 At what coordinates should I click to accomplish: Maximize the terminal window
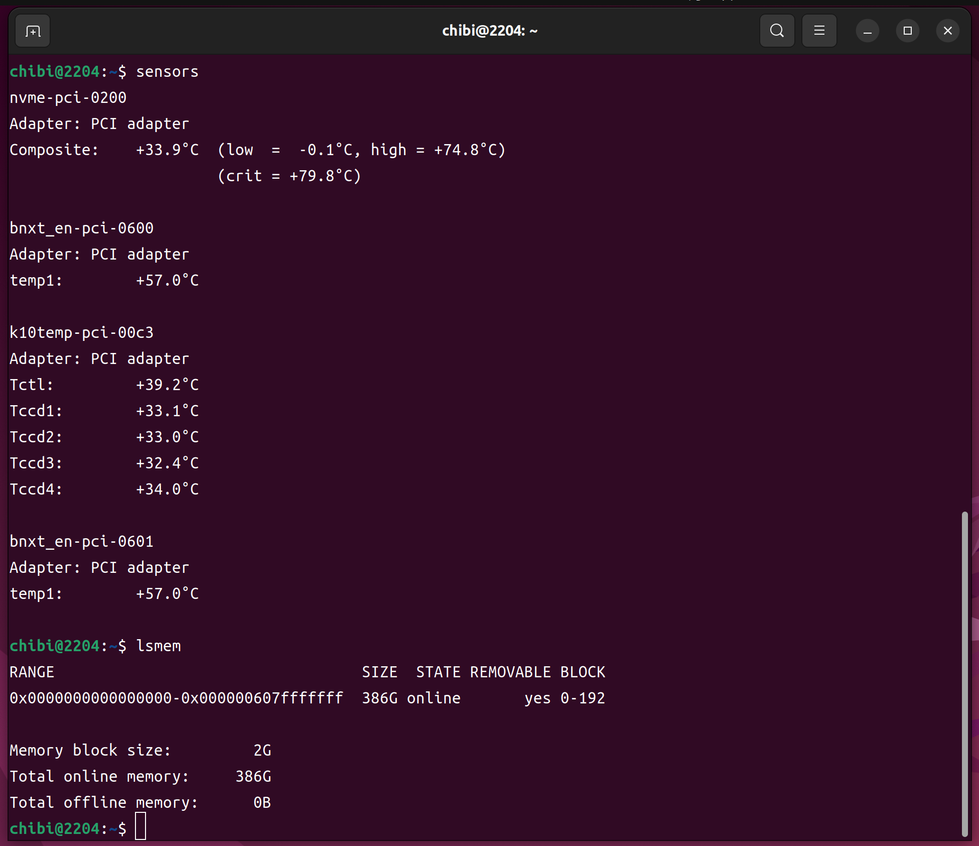(907, 31)
